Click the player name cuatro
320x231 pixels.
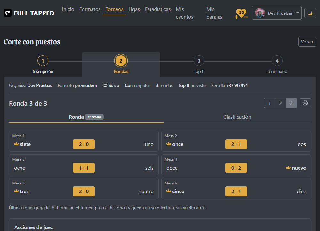(x=146, y=192)
